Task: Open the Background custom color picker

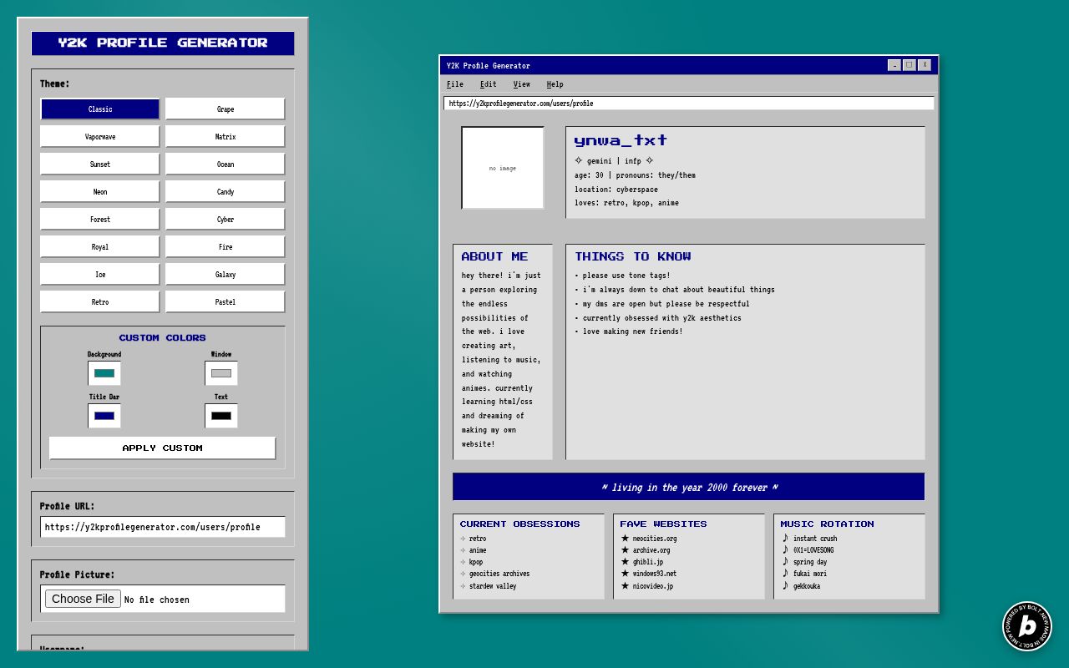Action: (x=104, y=373)
